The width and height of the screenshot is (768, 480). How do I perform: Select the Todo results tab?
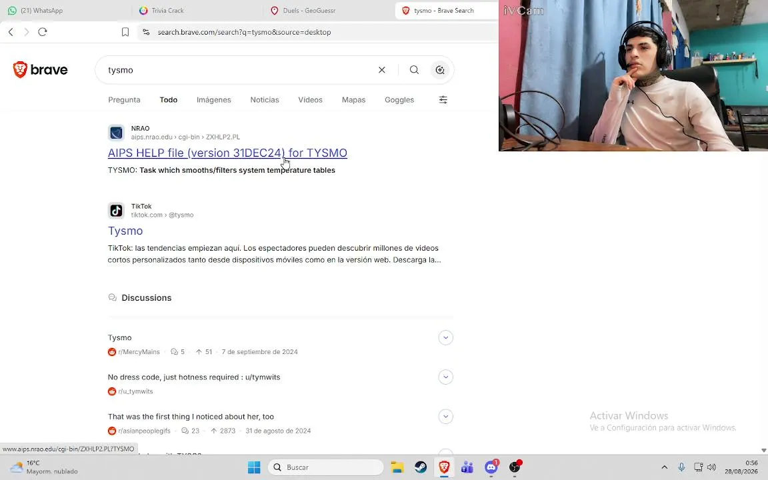click(169, 100)
